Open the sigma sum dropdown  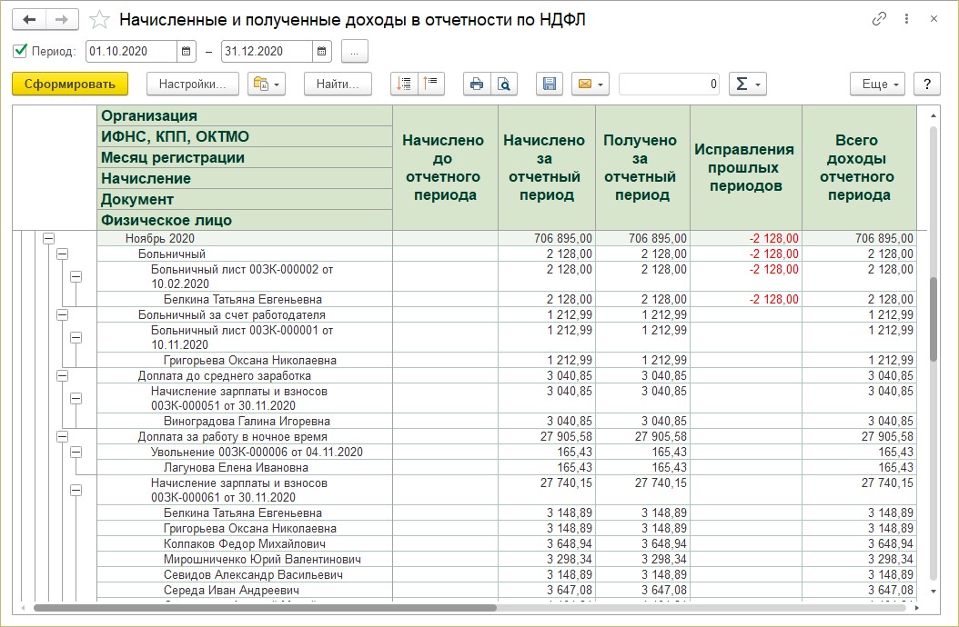[x=747, y=84]
